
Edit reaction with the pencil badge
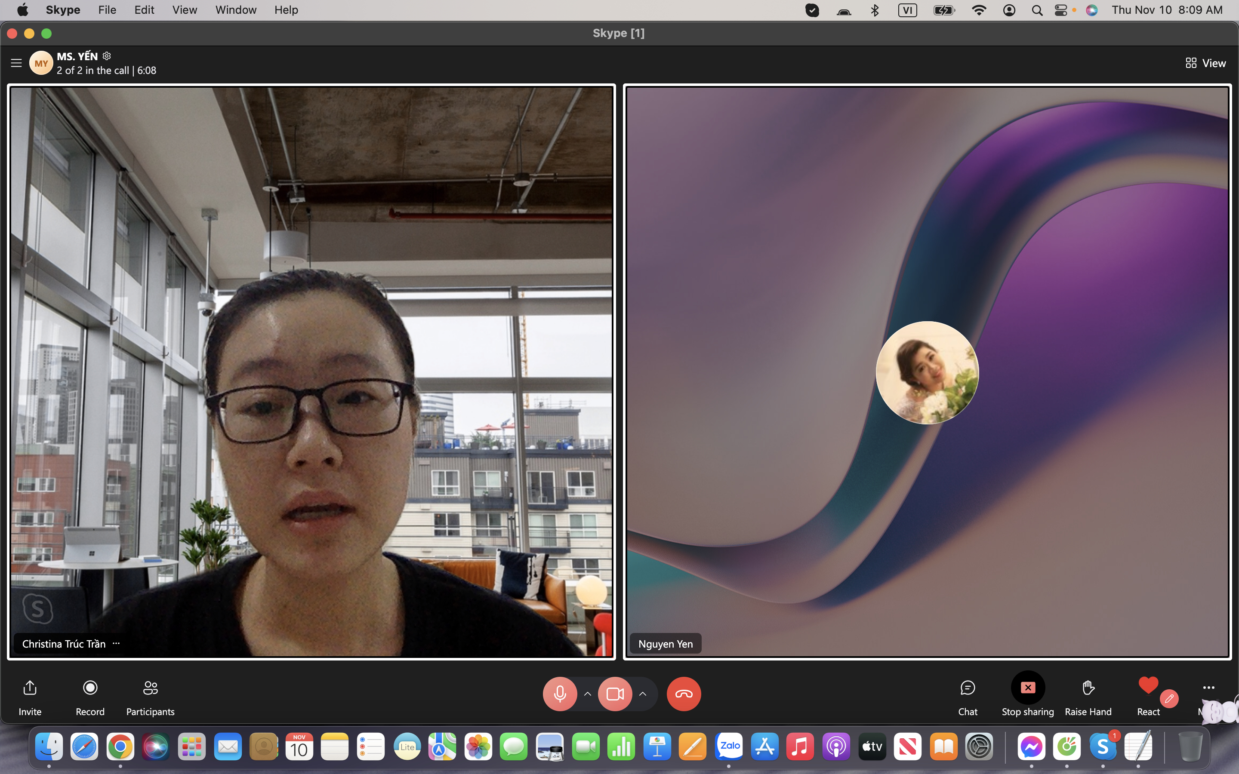click(x=1169, y=698)
